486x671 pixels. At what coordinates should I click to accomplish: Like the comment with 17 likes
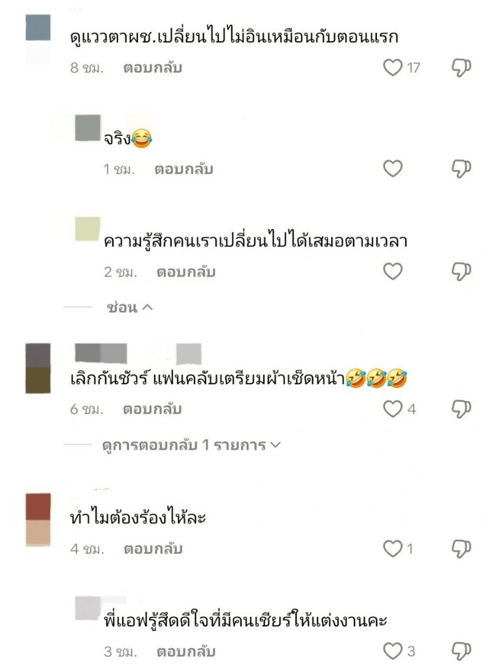(x=392, y=68)
